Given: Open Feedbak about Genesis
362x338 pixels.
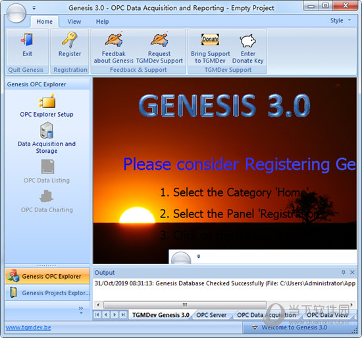Looking at the screenshot, I should point(113,48).
